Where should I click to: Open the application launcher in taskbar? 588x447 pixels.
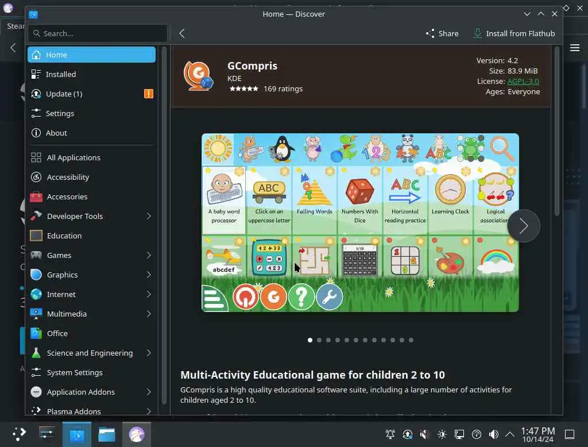(19, 434)
